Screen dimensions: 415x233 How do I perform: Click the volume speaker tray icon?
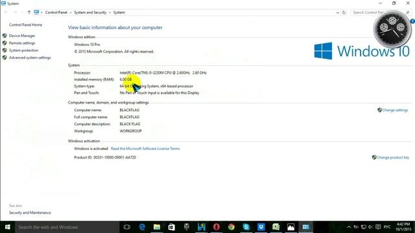point(370,227)
